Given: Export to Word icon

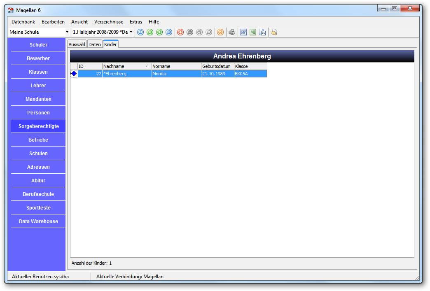Looking at the screenshot, I should pos(243,33).
